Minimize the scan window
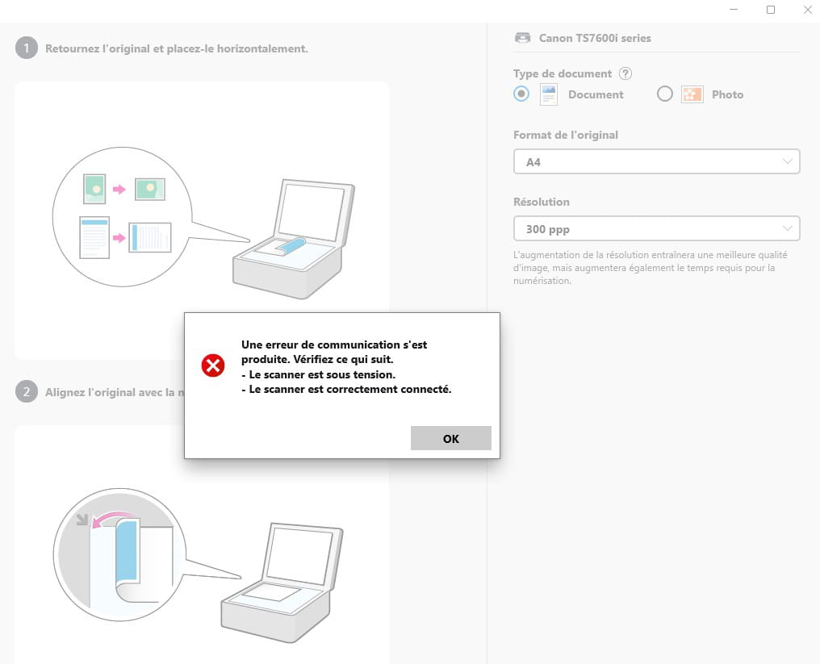Image resolution: width=820 pixels, height=664 pixels. [734, 10]
